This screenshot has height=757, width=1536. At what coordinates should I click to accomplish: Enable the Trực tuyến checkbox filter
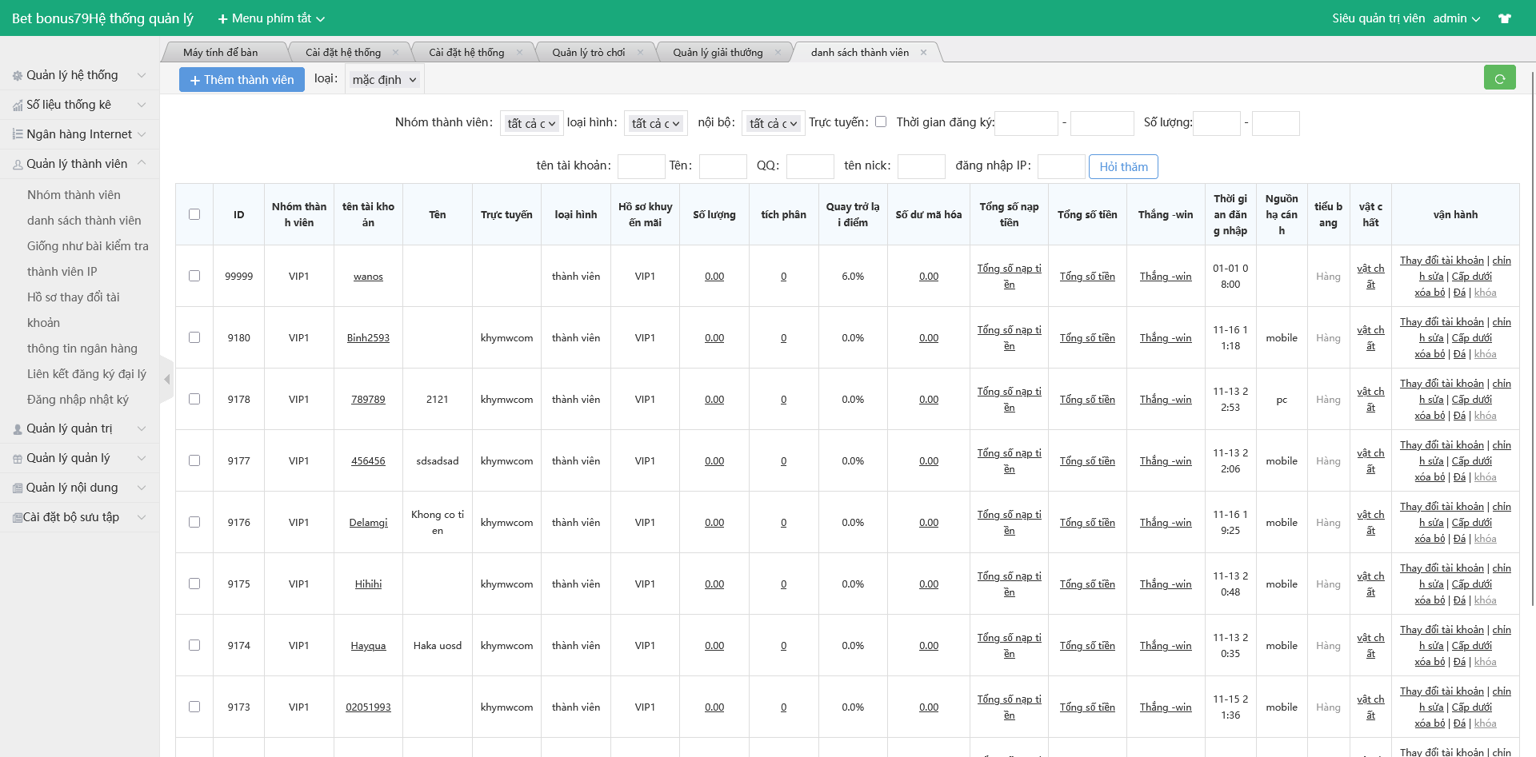(881, 122)
